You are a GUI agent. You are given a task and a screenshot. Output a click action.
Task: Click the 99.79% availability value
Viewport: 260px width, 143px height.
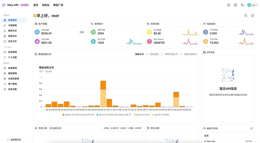click(249, 141)
